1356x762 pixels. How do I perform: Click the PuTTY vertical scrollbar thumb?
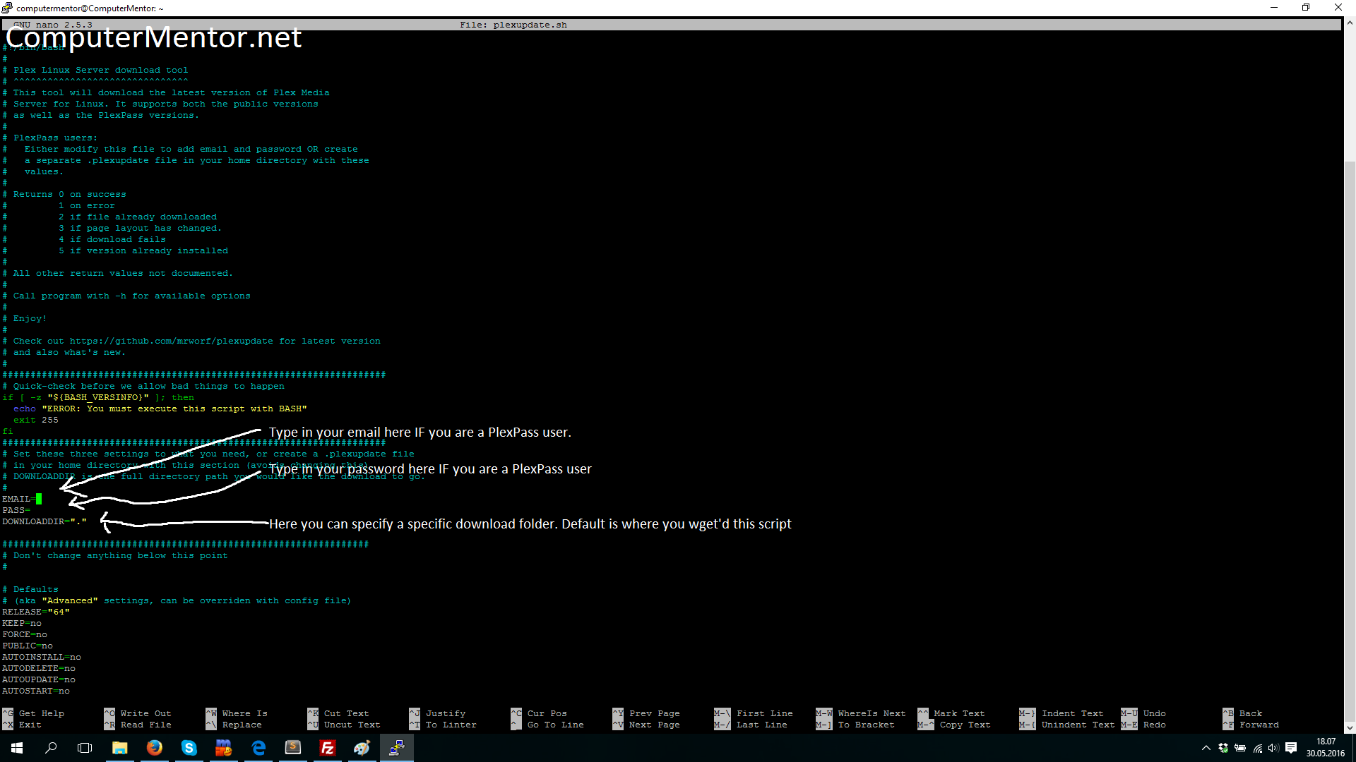coord(1350,441)
